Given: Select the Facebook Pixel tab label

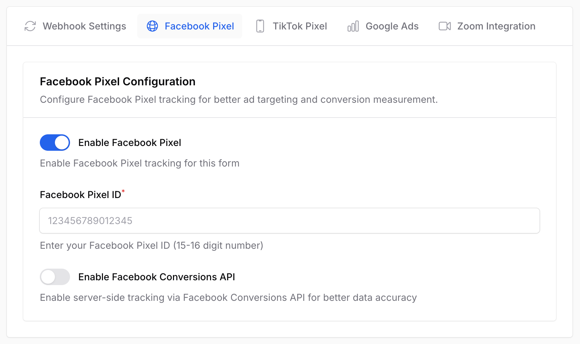Looking at the screenshot, I should [x=199, y=26].
